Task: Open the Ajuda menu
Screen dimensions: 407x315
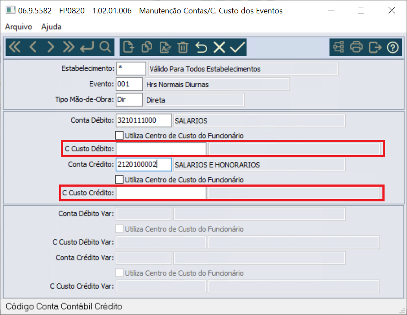Action: [51, 27]
